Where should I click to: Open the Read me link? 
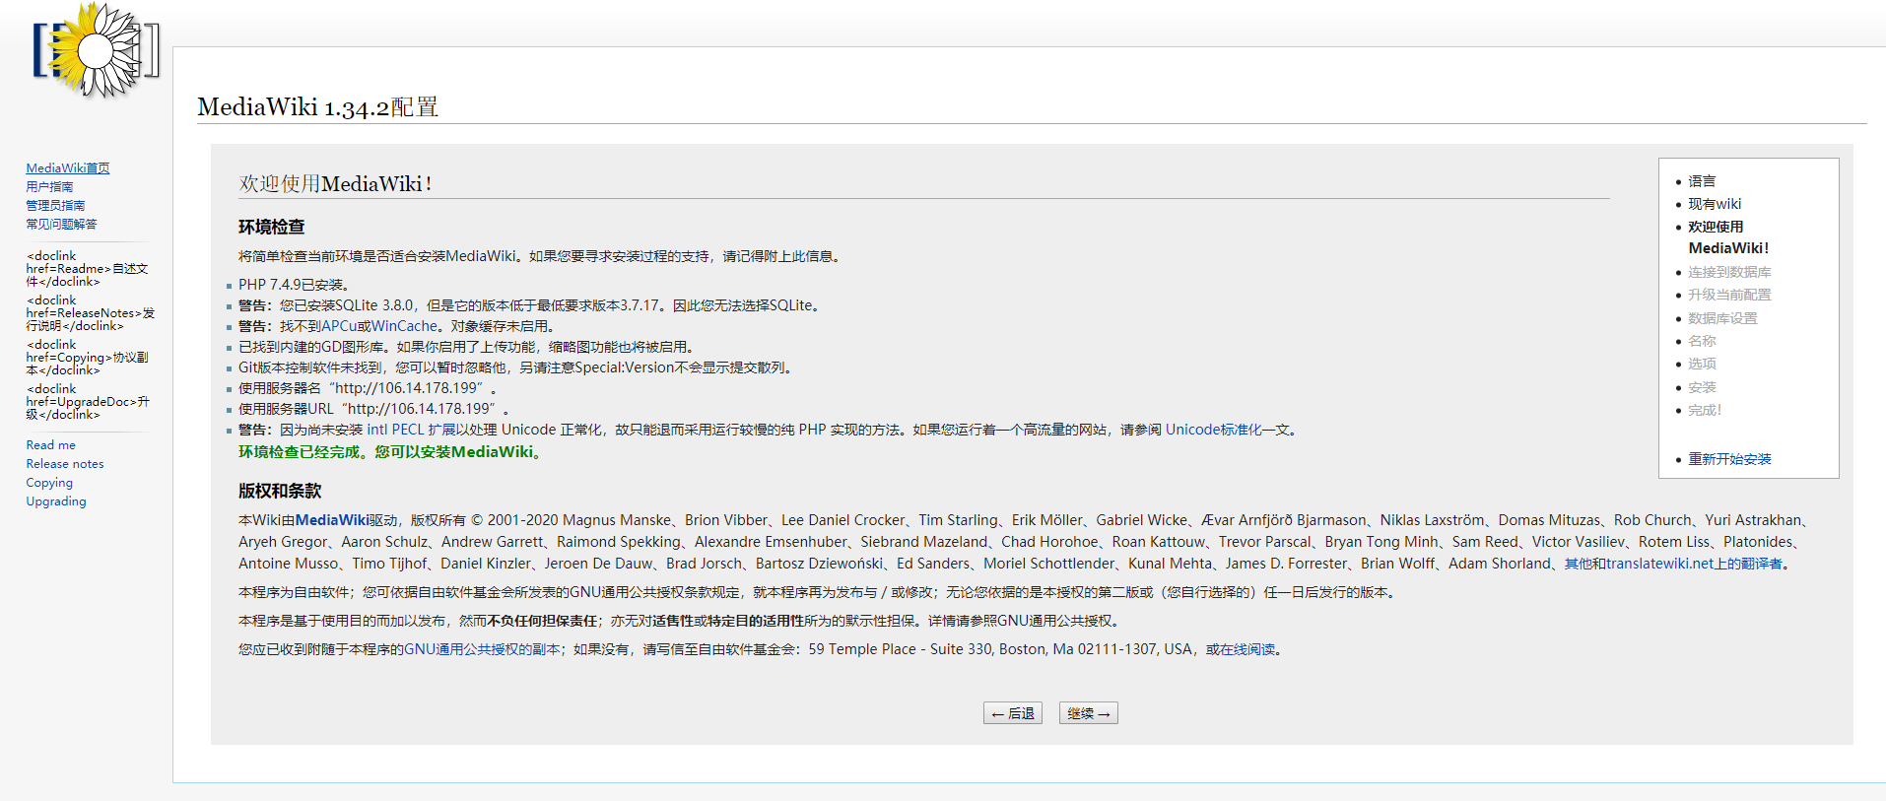pyautogui.click(x=50, y=445)
